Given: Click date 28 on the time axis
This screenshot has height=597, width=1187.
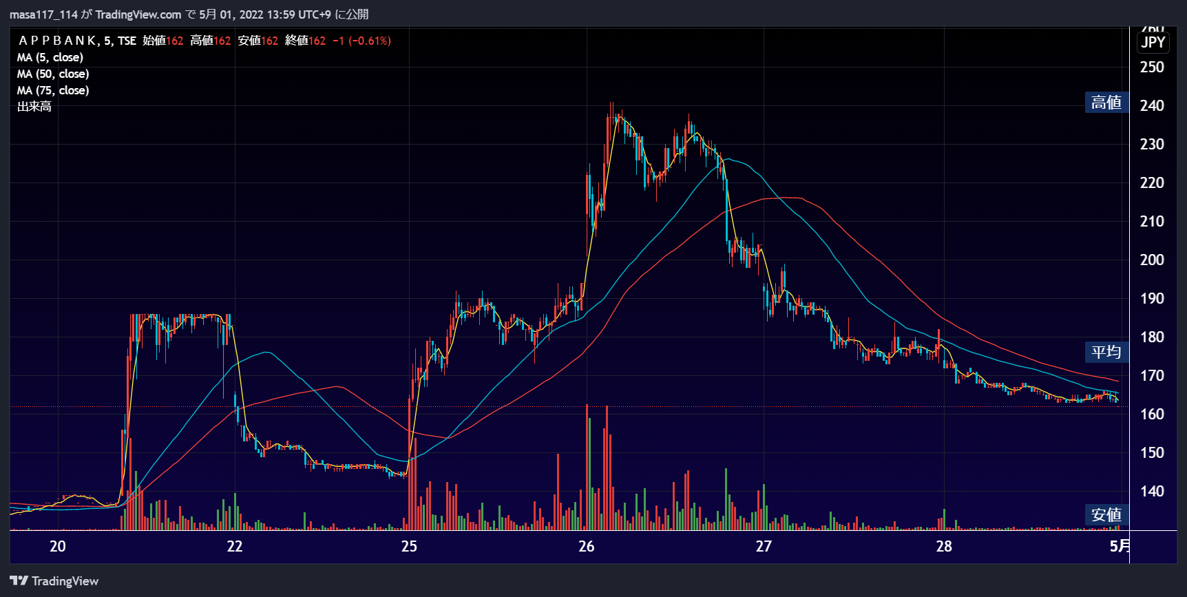Looking at the screenshot, I should [944, 547].
